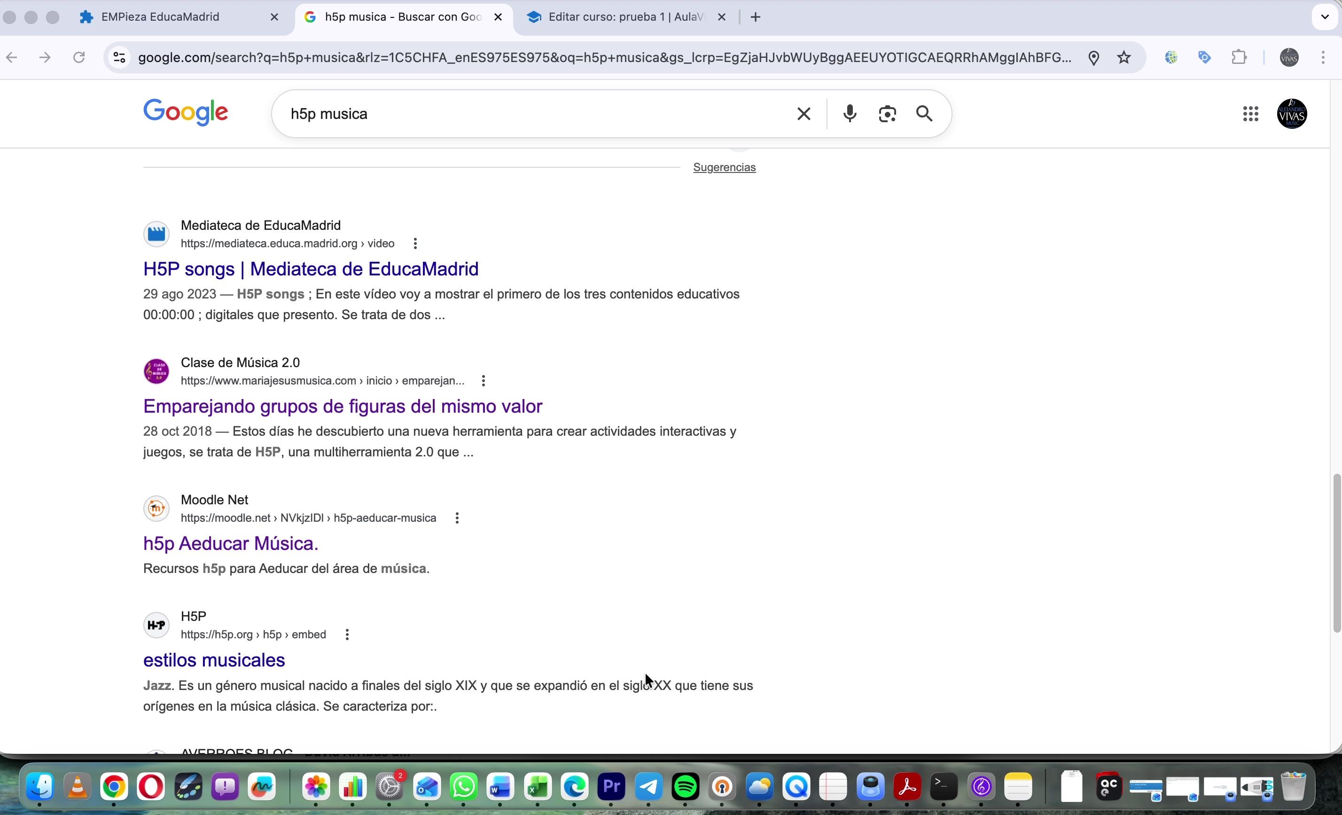Open the Google apps grid

tap(1250, 114)
